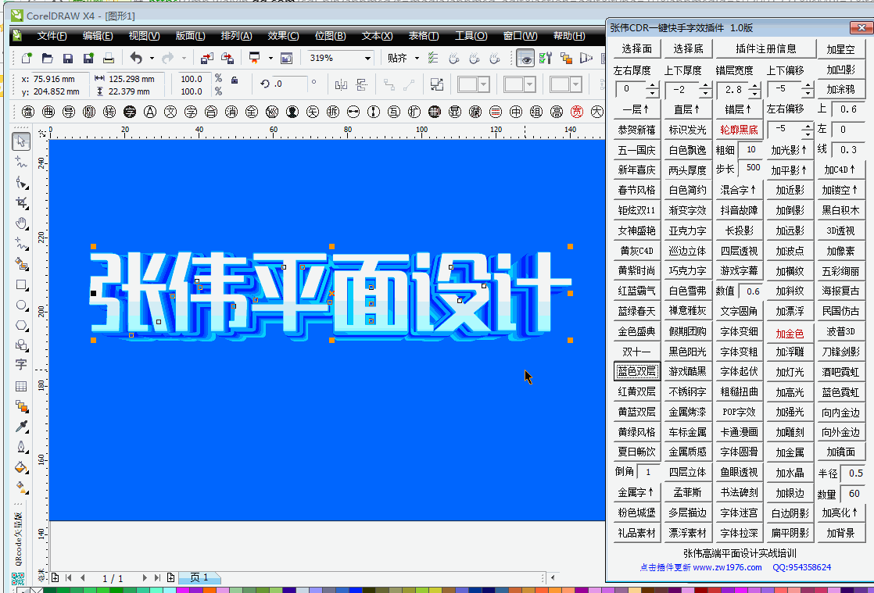Click the Mirror vertically icon
874x593 pixels.
(x=362, y=84)
